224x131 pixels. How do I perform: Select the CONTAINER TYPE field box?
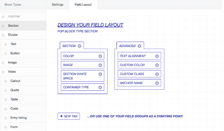tap(83, 87)
